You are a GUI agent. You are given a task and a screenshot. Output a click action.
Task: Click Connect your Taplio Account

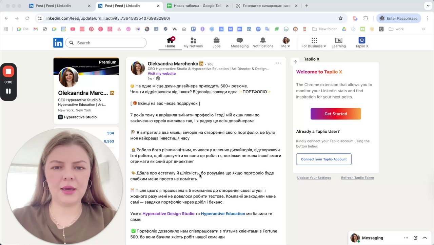(x=324, y=159)
